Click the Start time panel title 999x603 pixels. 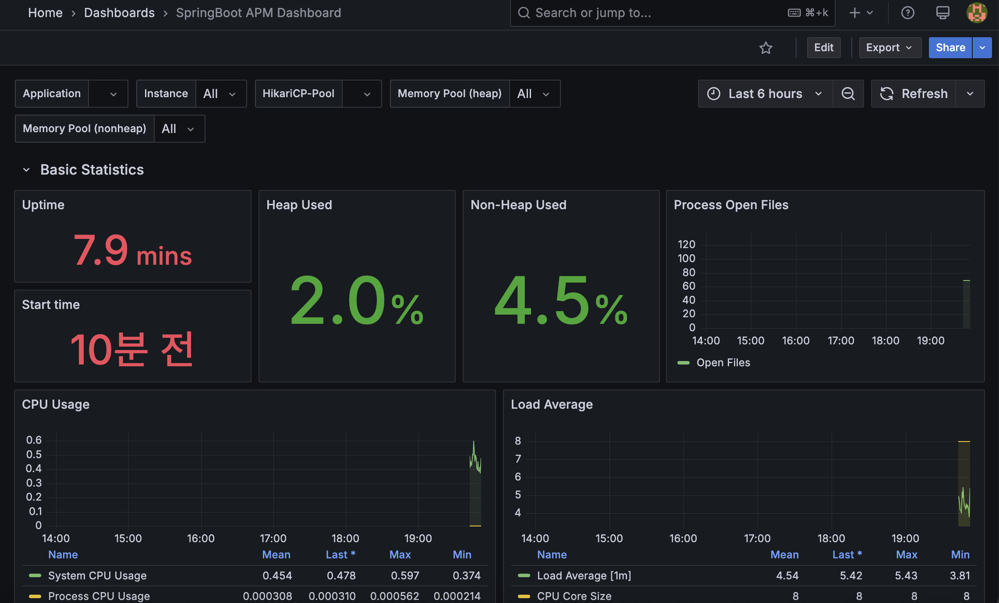coord(51,305)
